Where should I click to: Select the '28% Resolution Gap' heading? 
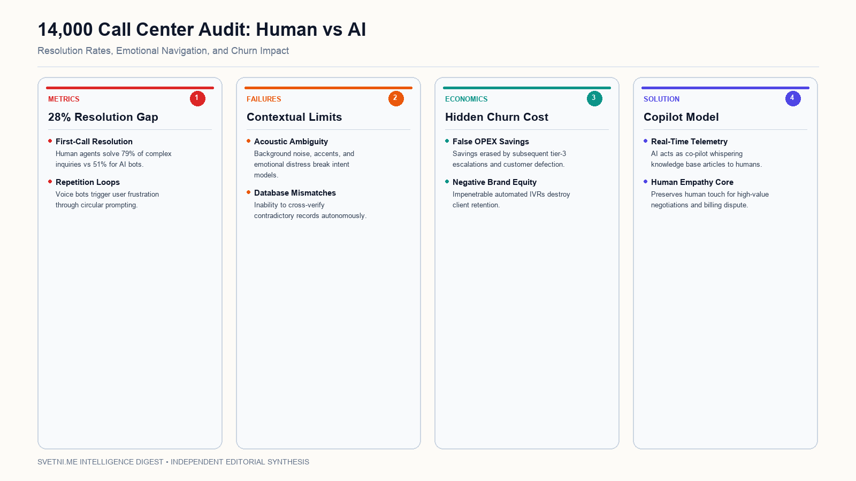(103, 117)
